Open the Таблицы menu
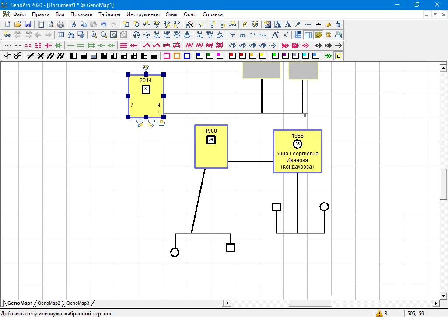 point(109,14)
